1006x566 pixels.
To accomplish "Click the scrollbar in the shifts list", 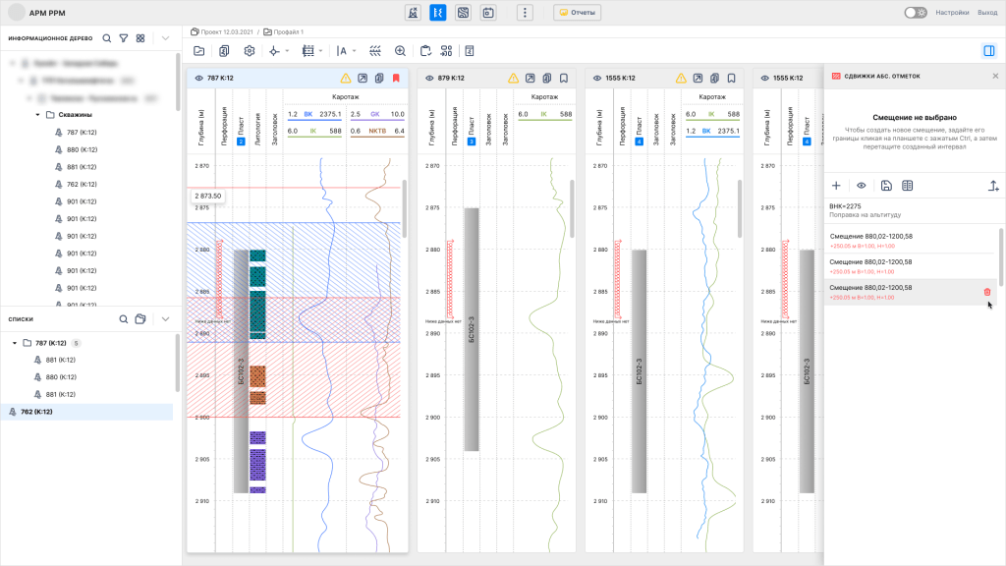I will [1001, 255].
